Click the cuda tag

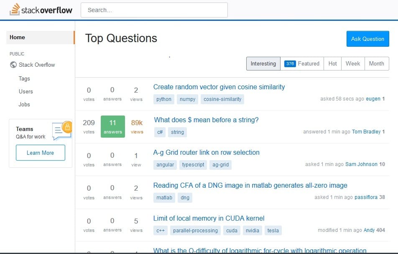click(x=232, y=230)
